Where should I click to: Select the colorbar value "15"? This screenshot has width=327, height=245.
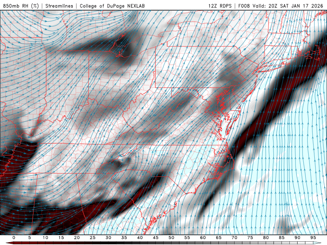[x=61, y=238]
